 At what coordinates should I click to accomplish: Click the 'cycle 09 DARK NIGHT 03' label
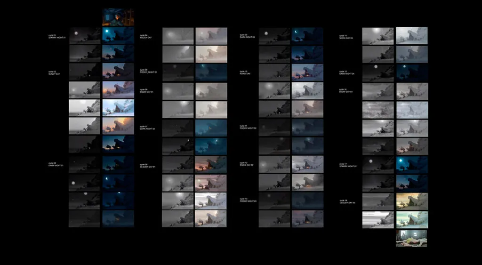pos(248,36)
